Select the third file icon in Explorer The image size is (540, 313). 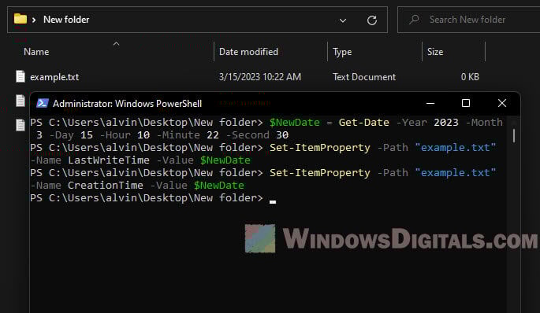[x=20, y=125]
